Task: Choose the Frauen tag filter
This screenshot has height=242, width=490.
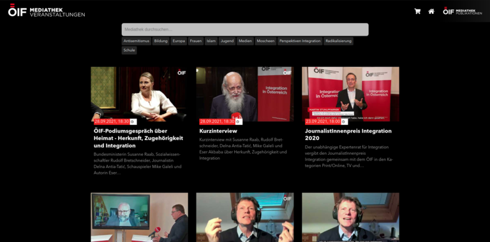Action: [196, 41]
